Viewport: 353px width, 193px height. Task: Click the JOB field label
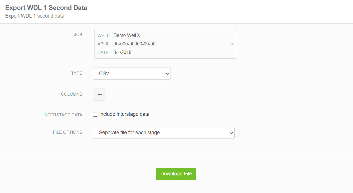[78, 35]
